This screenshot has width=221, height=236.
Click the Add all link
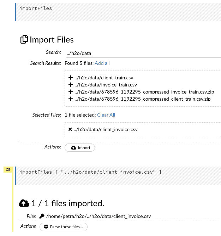click(102, 63)
